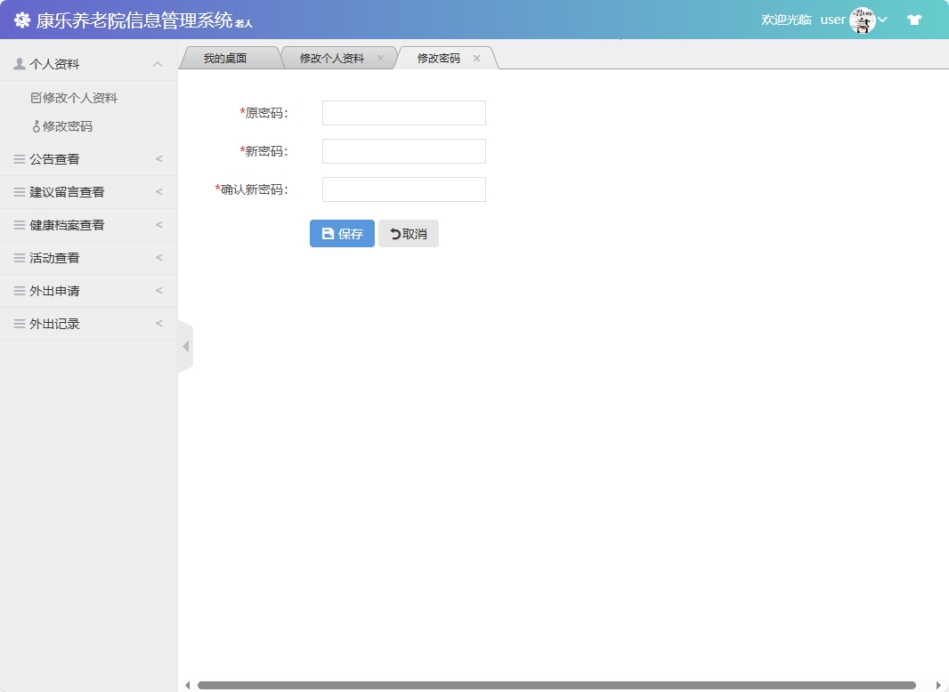
Task: Click the document icon beside 修改个人资料
Action: click(x=37, y=97)
